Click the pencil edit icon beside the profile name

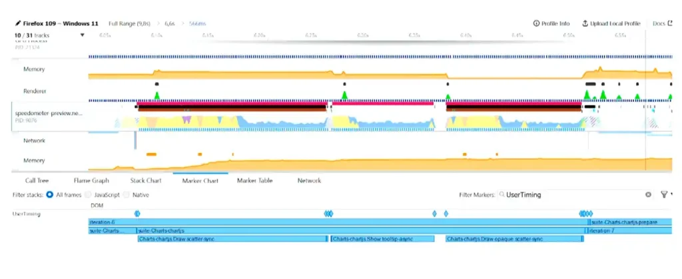coord(18,23)
